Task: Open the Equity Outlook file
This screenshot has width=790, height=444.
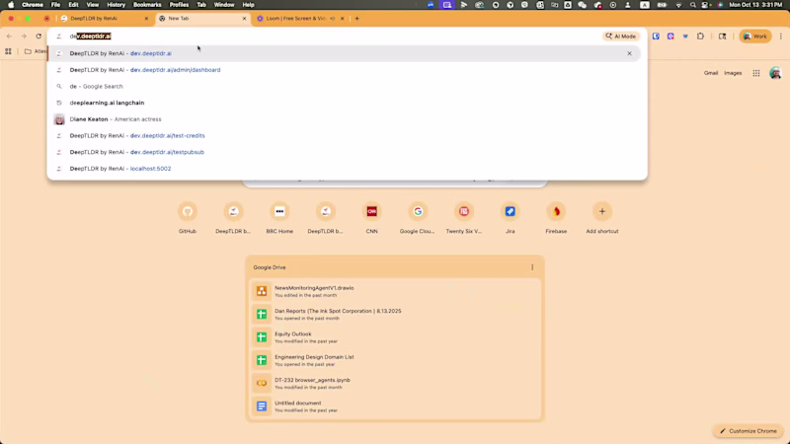Action: click(x=394, y=337)
